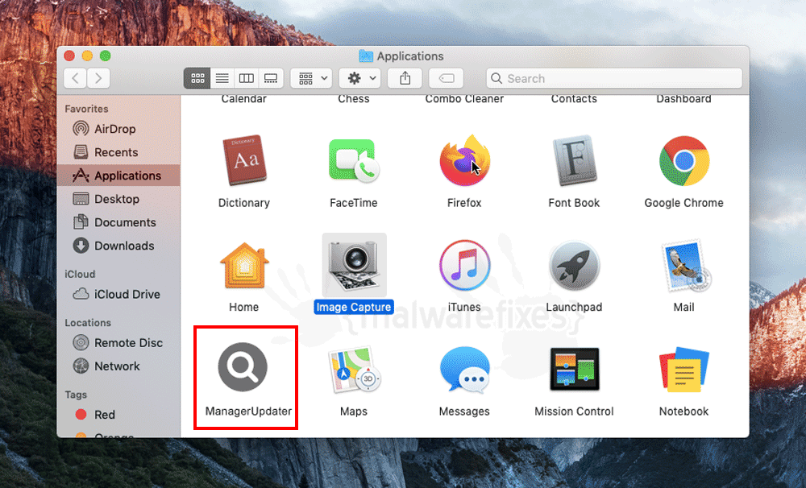Click the Mail stamp icon
The height and width of the screenshot is (488, 806).
(x=685, y=265)
